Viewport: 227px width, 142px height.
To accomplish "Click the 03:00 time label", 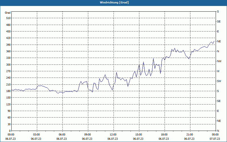I will pyautogui.click(x=37, y=135).
